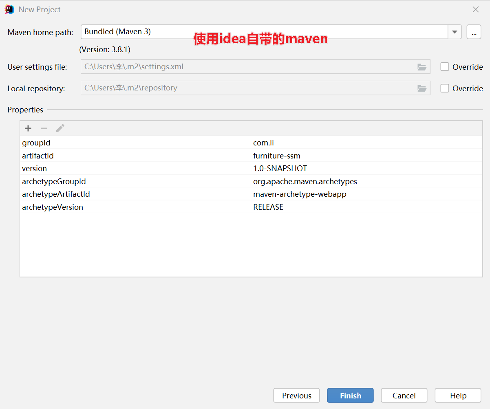Click the Properties section heading
The width and height of the screenshot is (490, 409).
tap(25, 110)
